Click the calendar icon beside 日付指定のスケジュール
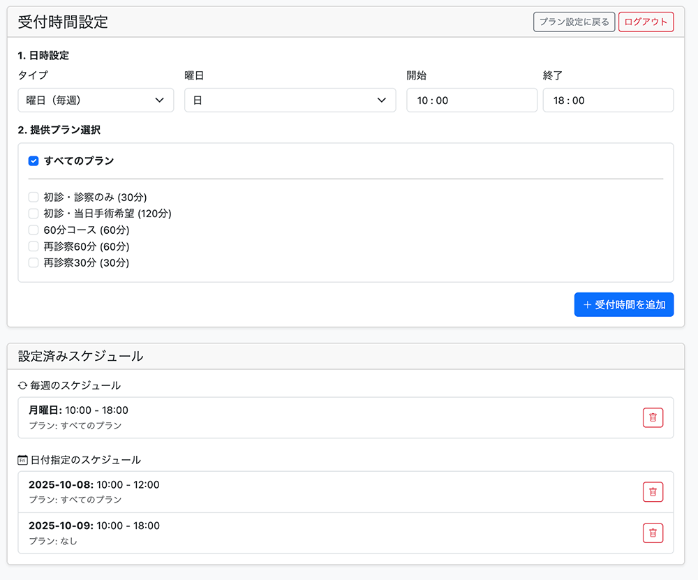 click(23, 460)
